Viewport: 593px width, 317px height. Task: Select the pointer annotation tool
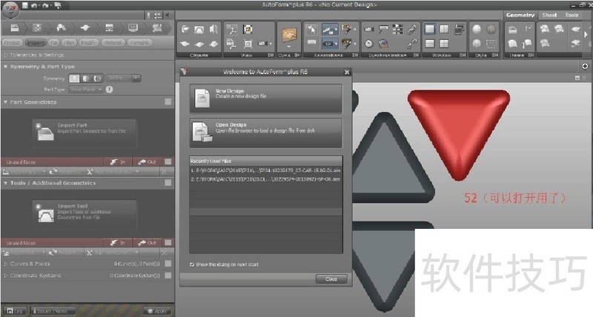click(x=311, y=29)
